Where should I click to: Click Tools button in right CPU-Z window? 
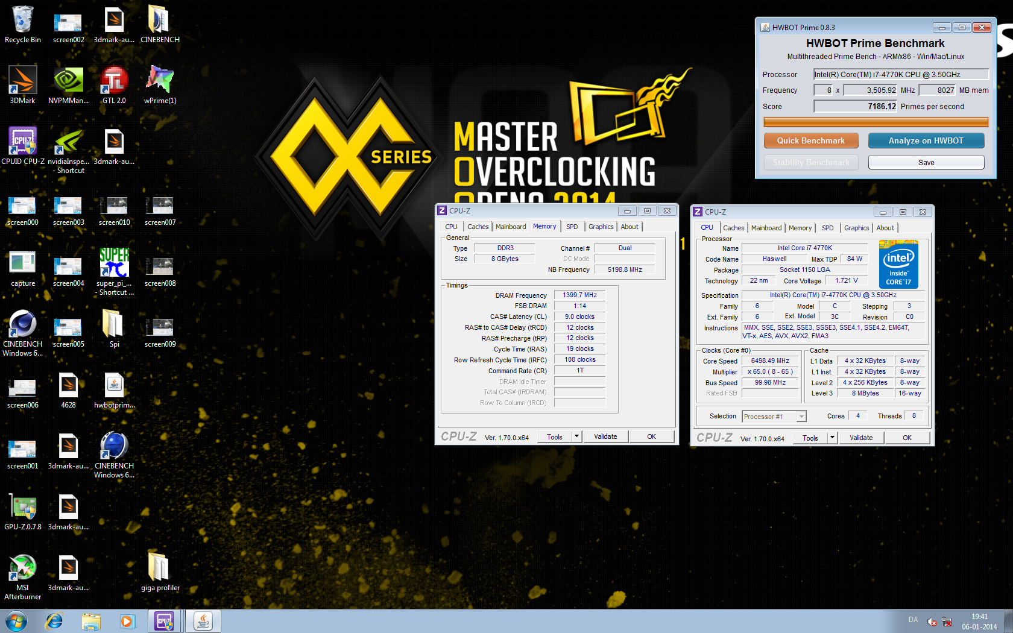810,438
